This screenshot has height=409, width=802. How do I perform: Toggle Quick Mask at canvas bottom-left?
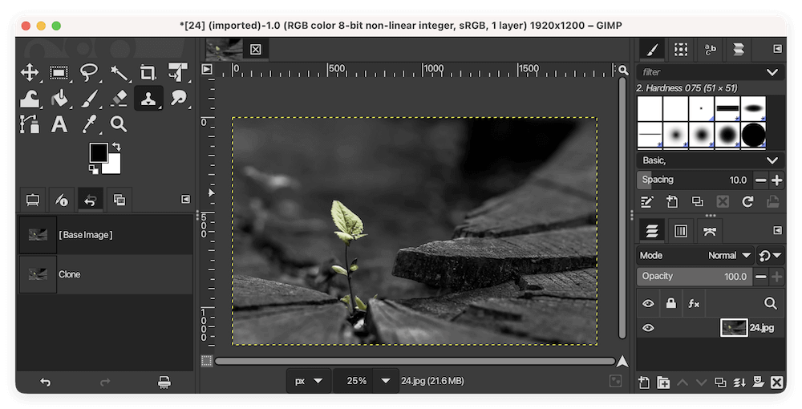click(207, 361)
